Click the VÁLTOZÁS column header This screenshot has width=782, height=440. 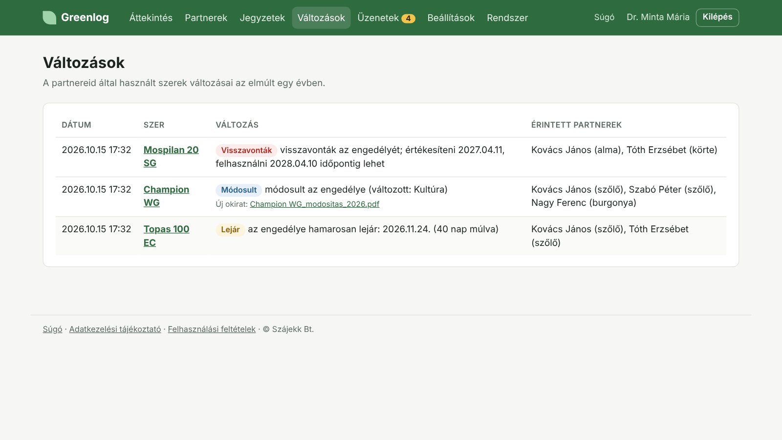(x=237, y=125)
